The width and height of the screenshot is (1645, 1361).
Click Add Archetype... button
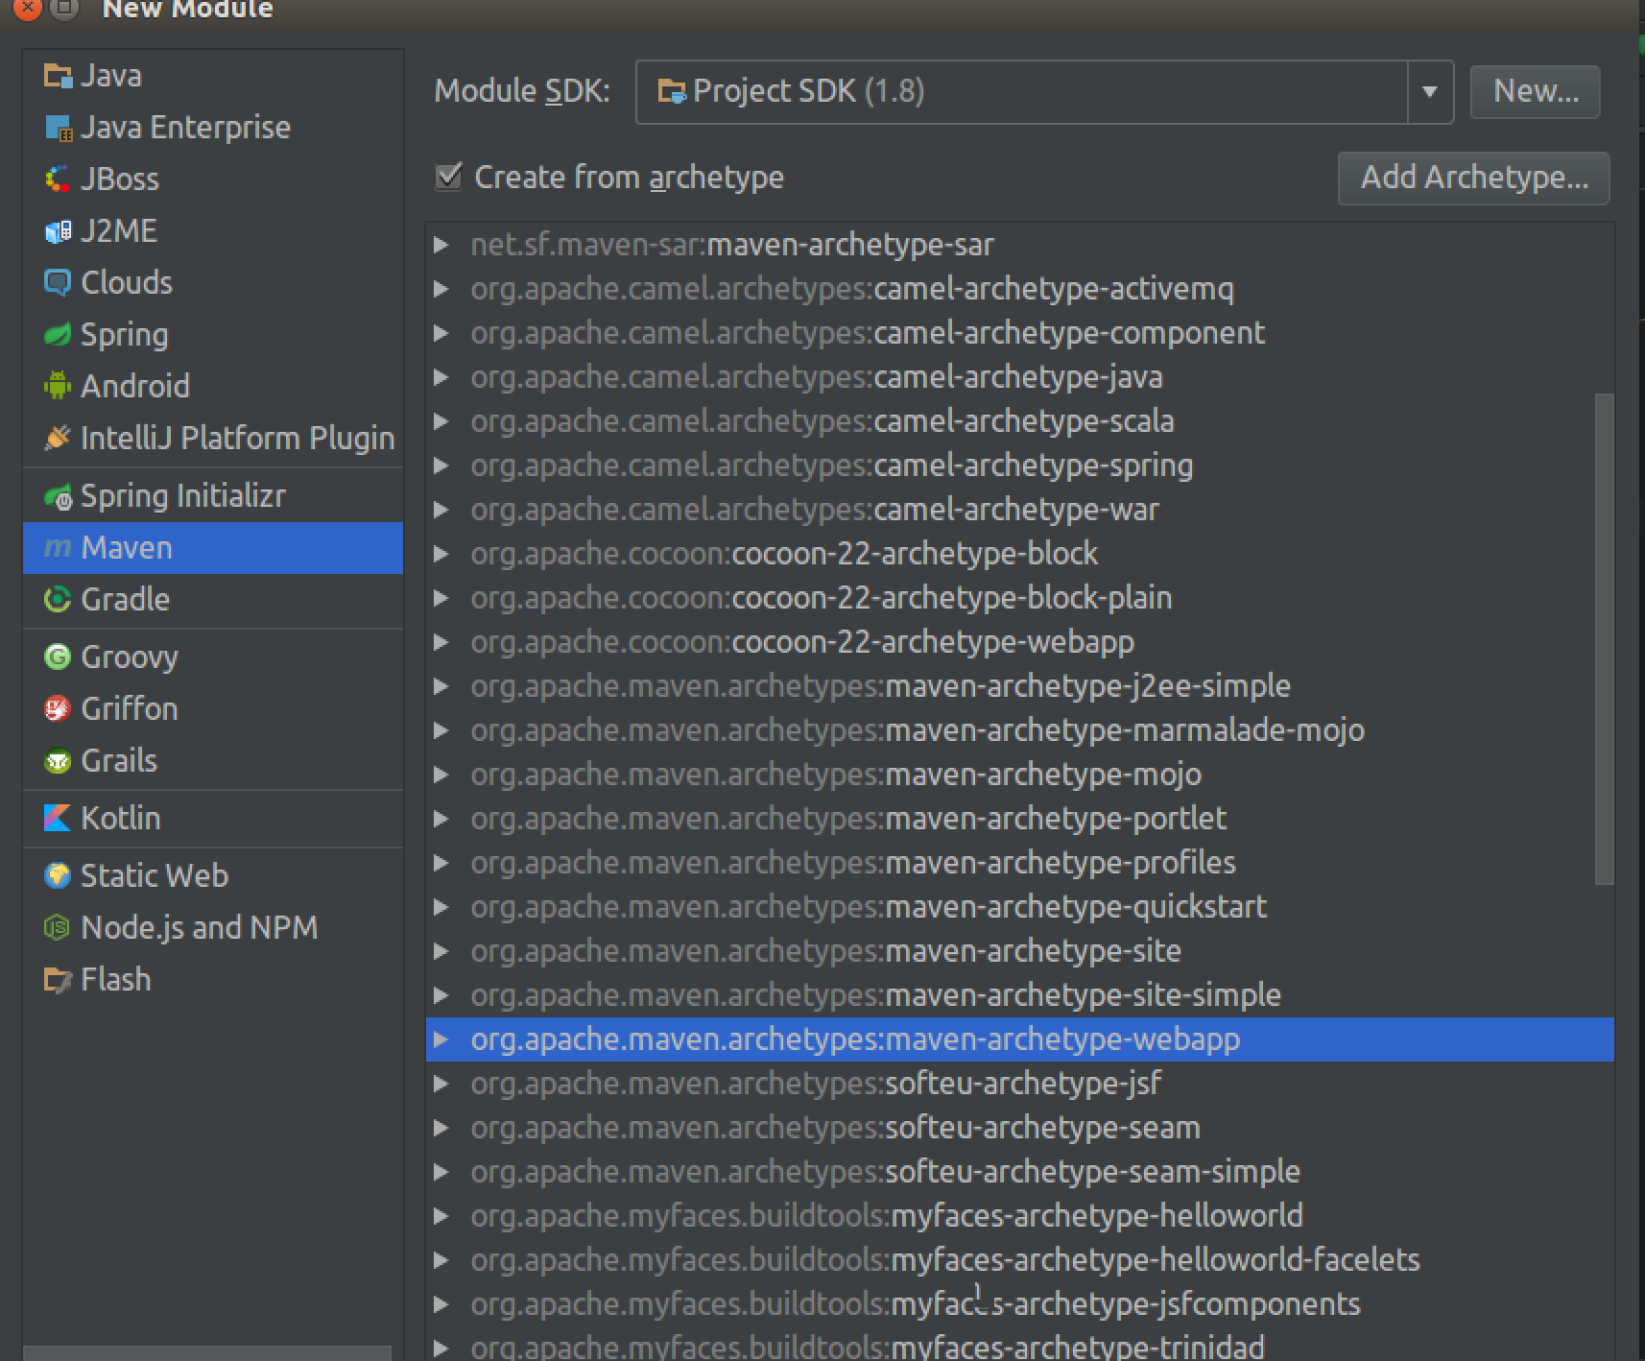pyautogui.click(x=1473, y=178)
